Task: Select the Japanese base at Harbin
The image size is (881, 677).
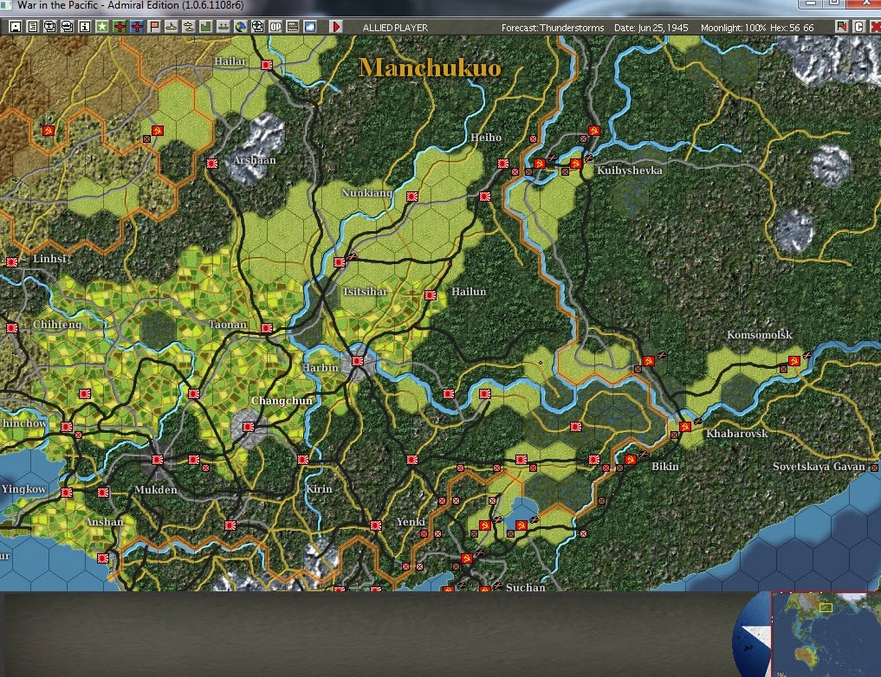Action: click(x=358, y=361)
